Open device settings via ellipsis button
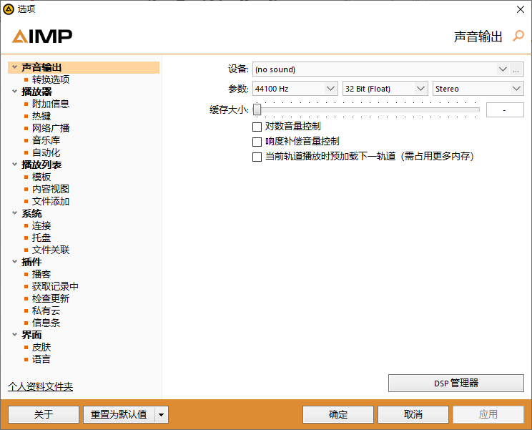Viewport: 532px width, 430px height. click(x=516, y=69)
